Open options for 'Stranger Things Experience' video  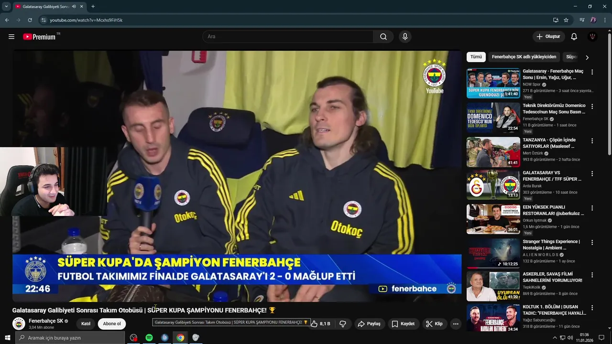click(592, 243)
